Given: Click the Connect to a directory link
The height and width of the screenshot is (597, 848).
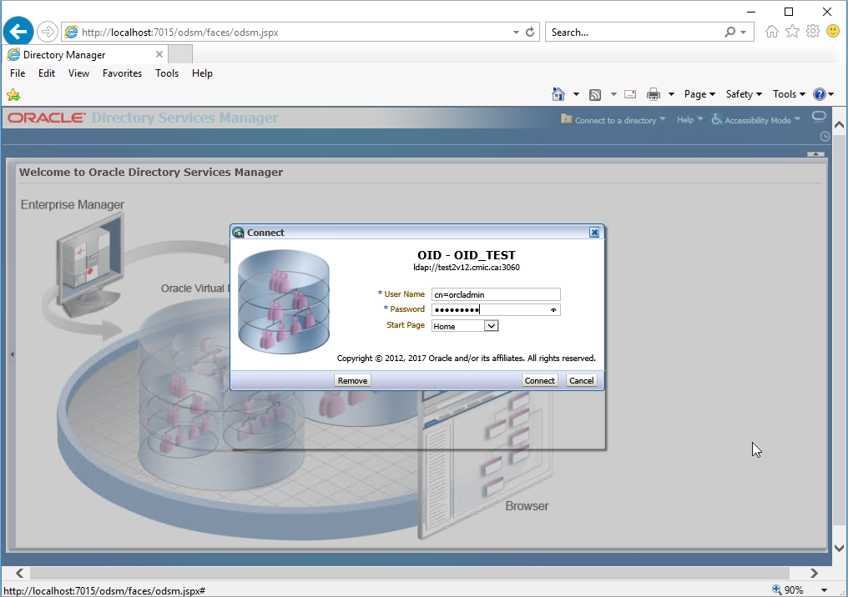Looking at the screenshot, I should 615,120.
